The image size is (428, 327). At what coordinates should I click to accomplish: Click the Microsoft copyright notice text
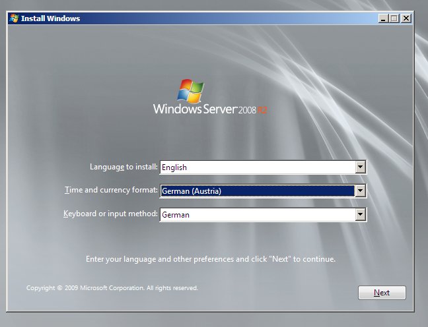[x=112, y=287]
